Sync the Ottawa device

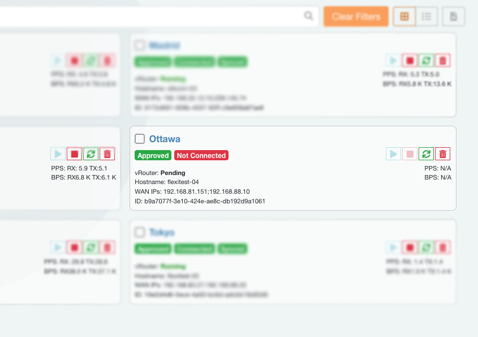click(427, 153)
